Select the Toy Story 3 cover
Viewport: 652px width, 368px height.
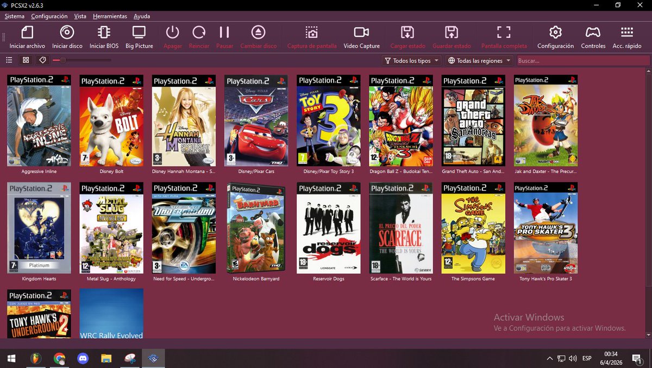tap(329, 120)
